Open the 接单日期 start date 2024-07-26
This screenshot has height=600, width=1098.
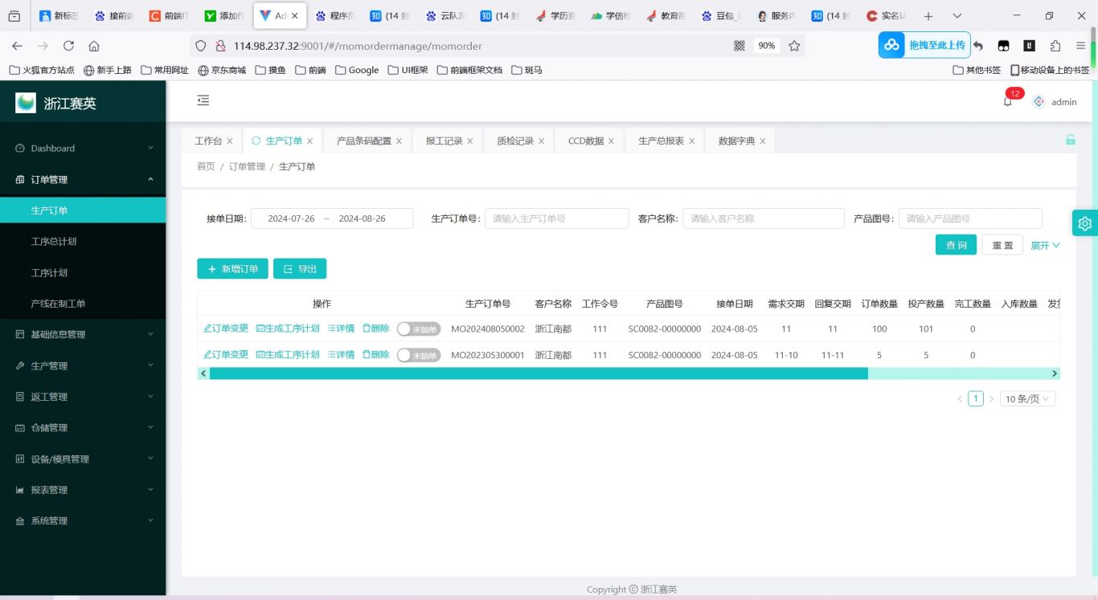click(x=291, y=218)
